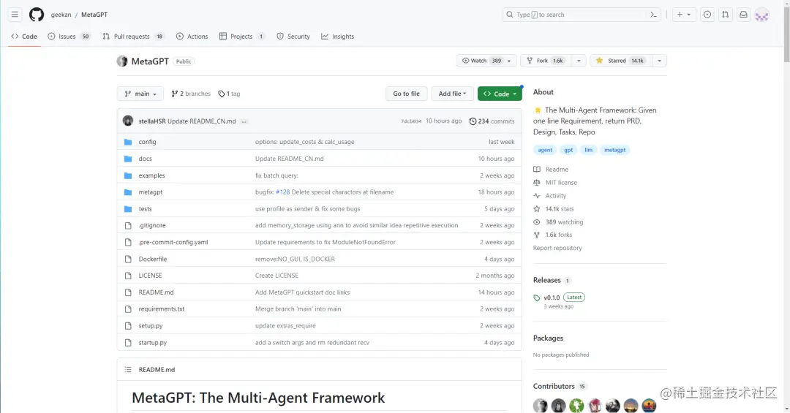Click Report repository link
This screenshot has width=790, height=413.
point(557,249)
